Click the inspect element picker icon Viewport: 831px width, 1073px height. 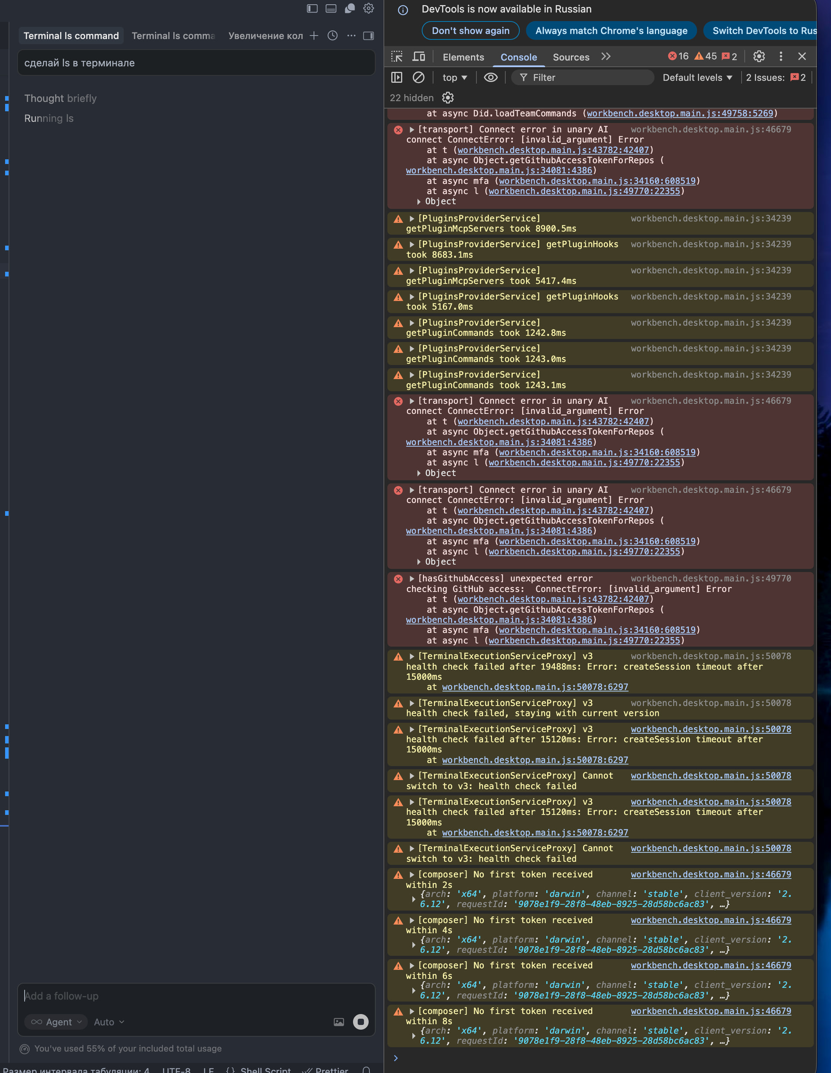[x=397, y=57]
